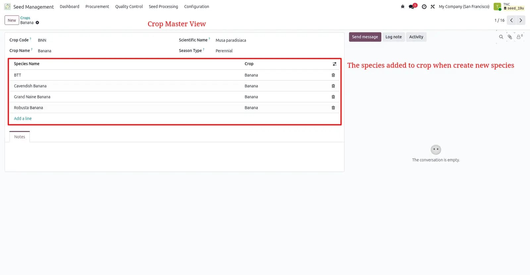The height and width of the screenshot is (275, 530).
Task: Switch to the Notes tab
Action: click(20, 137)
